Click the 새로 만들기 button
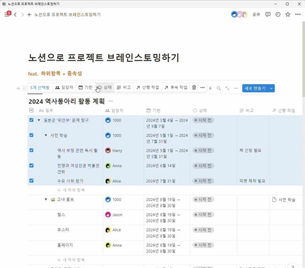 (x=255, y=88)
